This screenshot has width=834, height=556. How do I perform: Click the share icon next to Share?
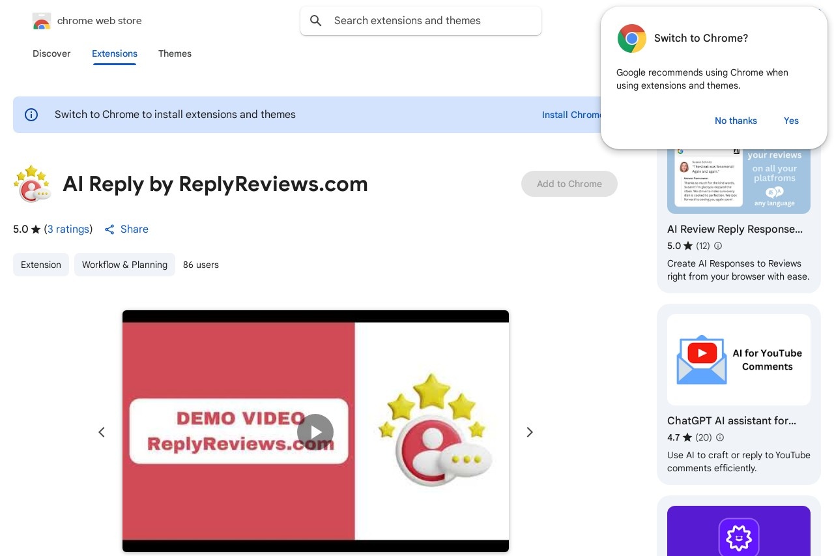(x=109, y=229)
